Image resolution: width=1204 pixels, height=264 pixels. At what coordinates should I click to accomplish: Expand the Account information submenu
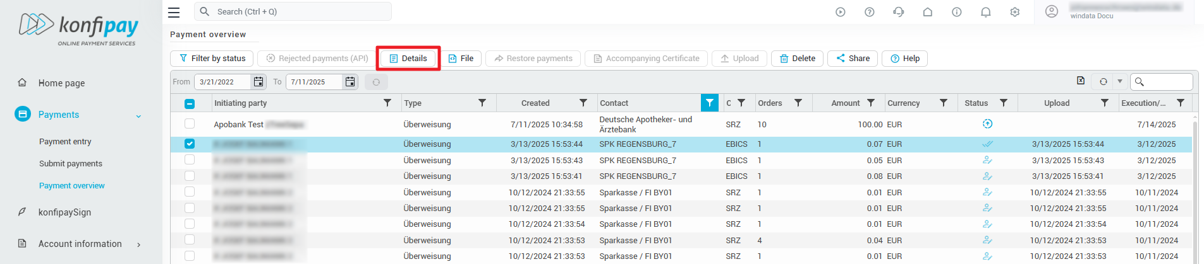tap(138, 244)
